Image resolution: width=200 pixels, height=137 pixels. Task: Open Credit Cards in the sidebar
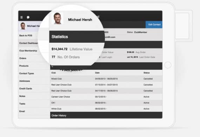pos(26,89)
